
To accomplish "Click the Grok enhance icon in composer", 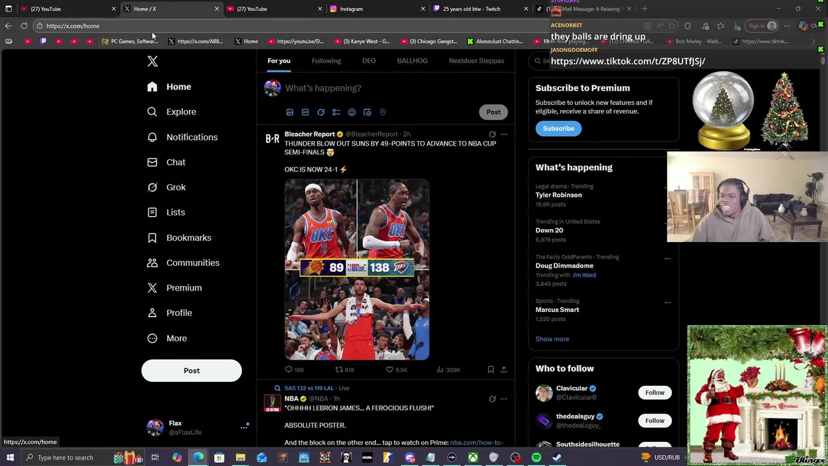I will (x=321, y=113).
